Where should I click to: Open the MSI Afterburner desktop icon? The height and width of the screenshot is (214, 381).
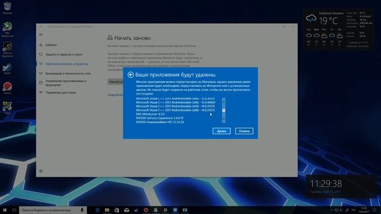pyautogui.click(x=7, y=29)
